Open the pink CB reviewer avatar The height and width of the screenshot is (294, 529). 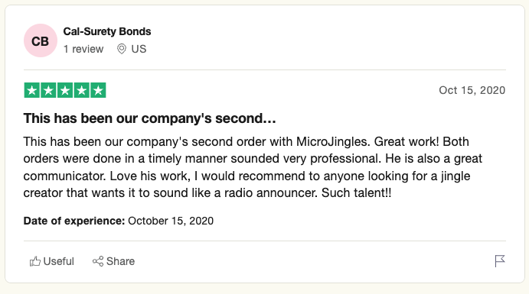click(x=41, y=40)
